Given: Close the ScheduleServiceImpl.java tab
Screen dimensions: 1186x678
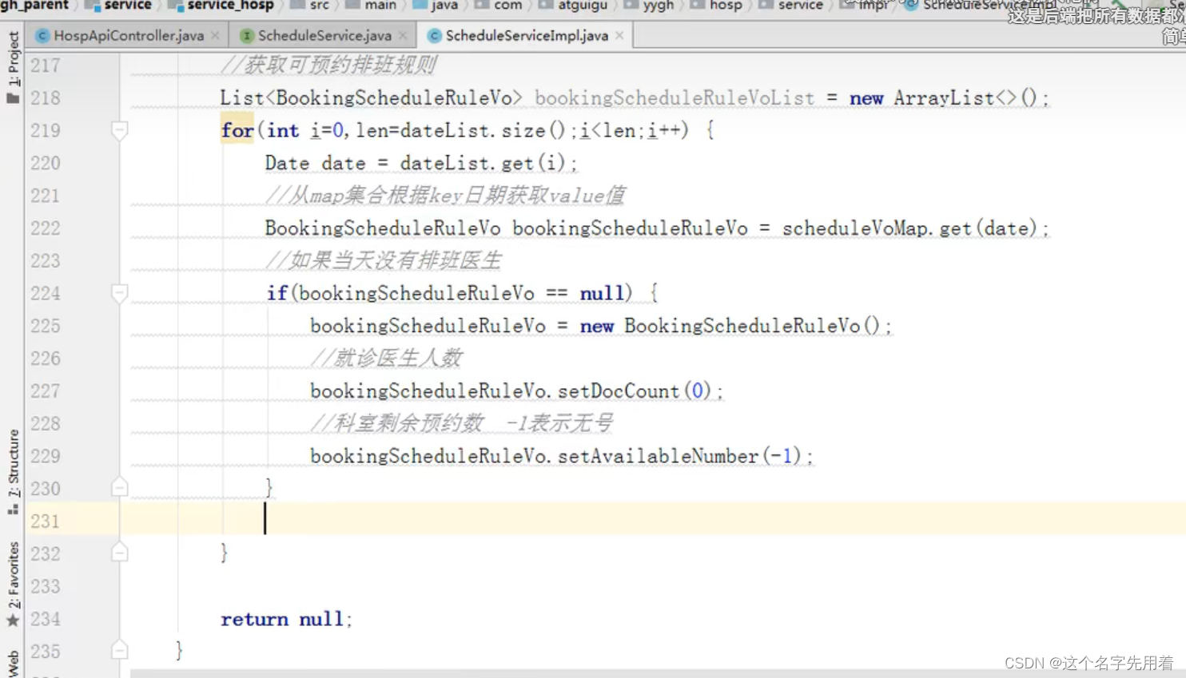Looking at the screenshot, I should pyautogui.click(x=619, y=35).
